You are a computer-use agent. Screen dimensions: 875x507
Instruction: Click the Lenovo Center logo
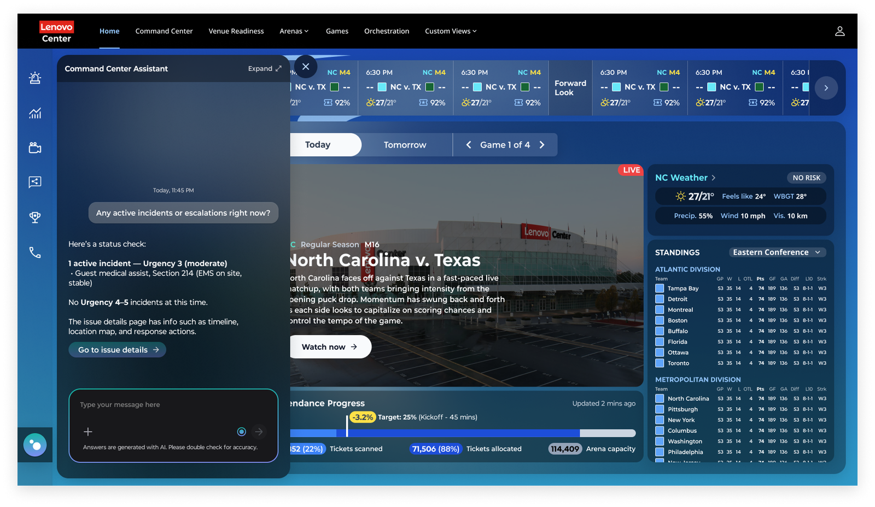pos(56,32)
